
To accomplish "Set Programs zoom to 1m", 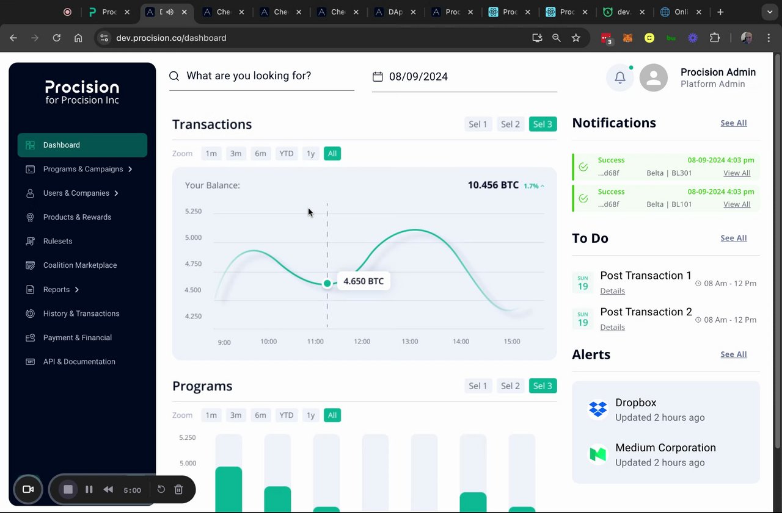I will [211, 415].
